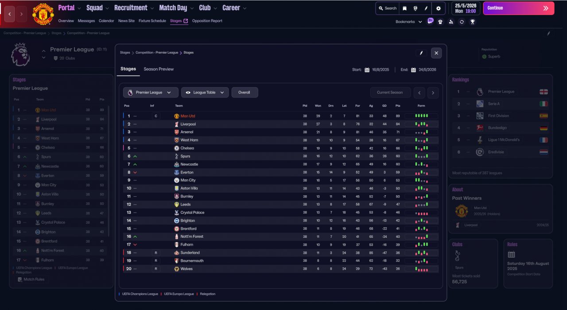The height and width of the screenshot is (310, 567).
Task: Go back with the left navigation arrow
Action: pos(9,14)
